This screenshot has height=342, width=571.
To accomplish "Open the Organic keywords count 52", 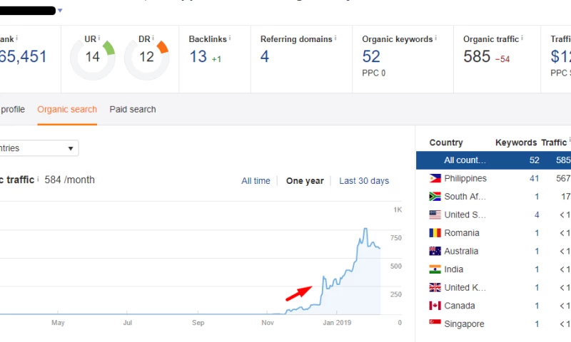I will (371, 56).
